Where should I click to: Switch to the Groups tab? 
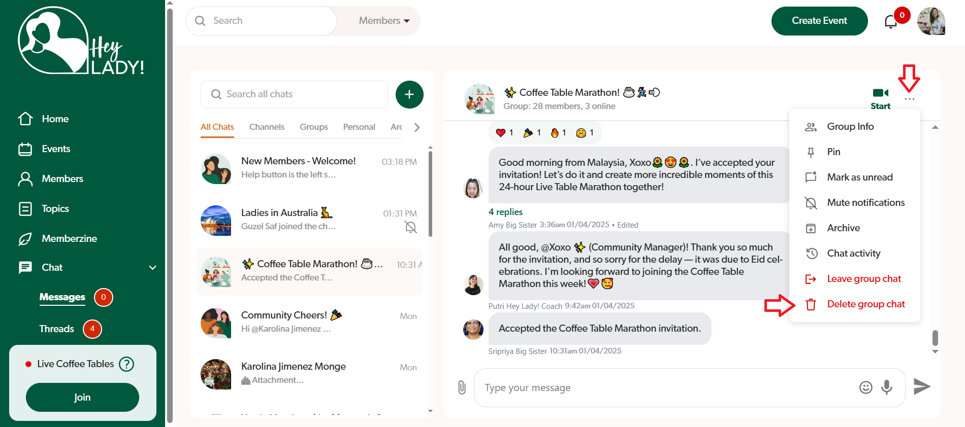pyautogui.click(x=314, y=127)
